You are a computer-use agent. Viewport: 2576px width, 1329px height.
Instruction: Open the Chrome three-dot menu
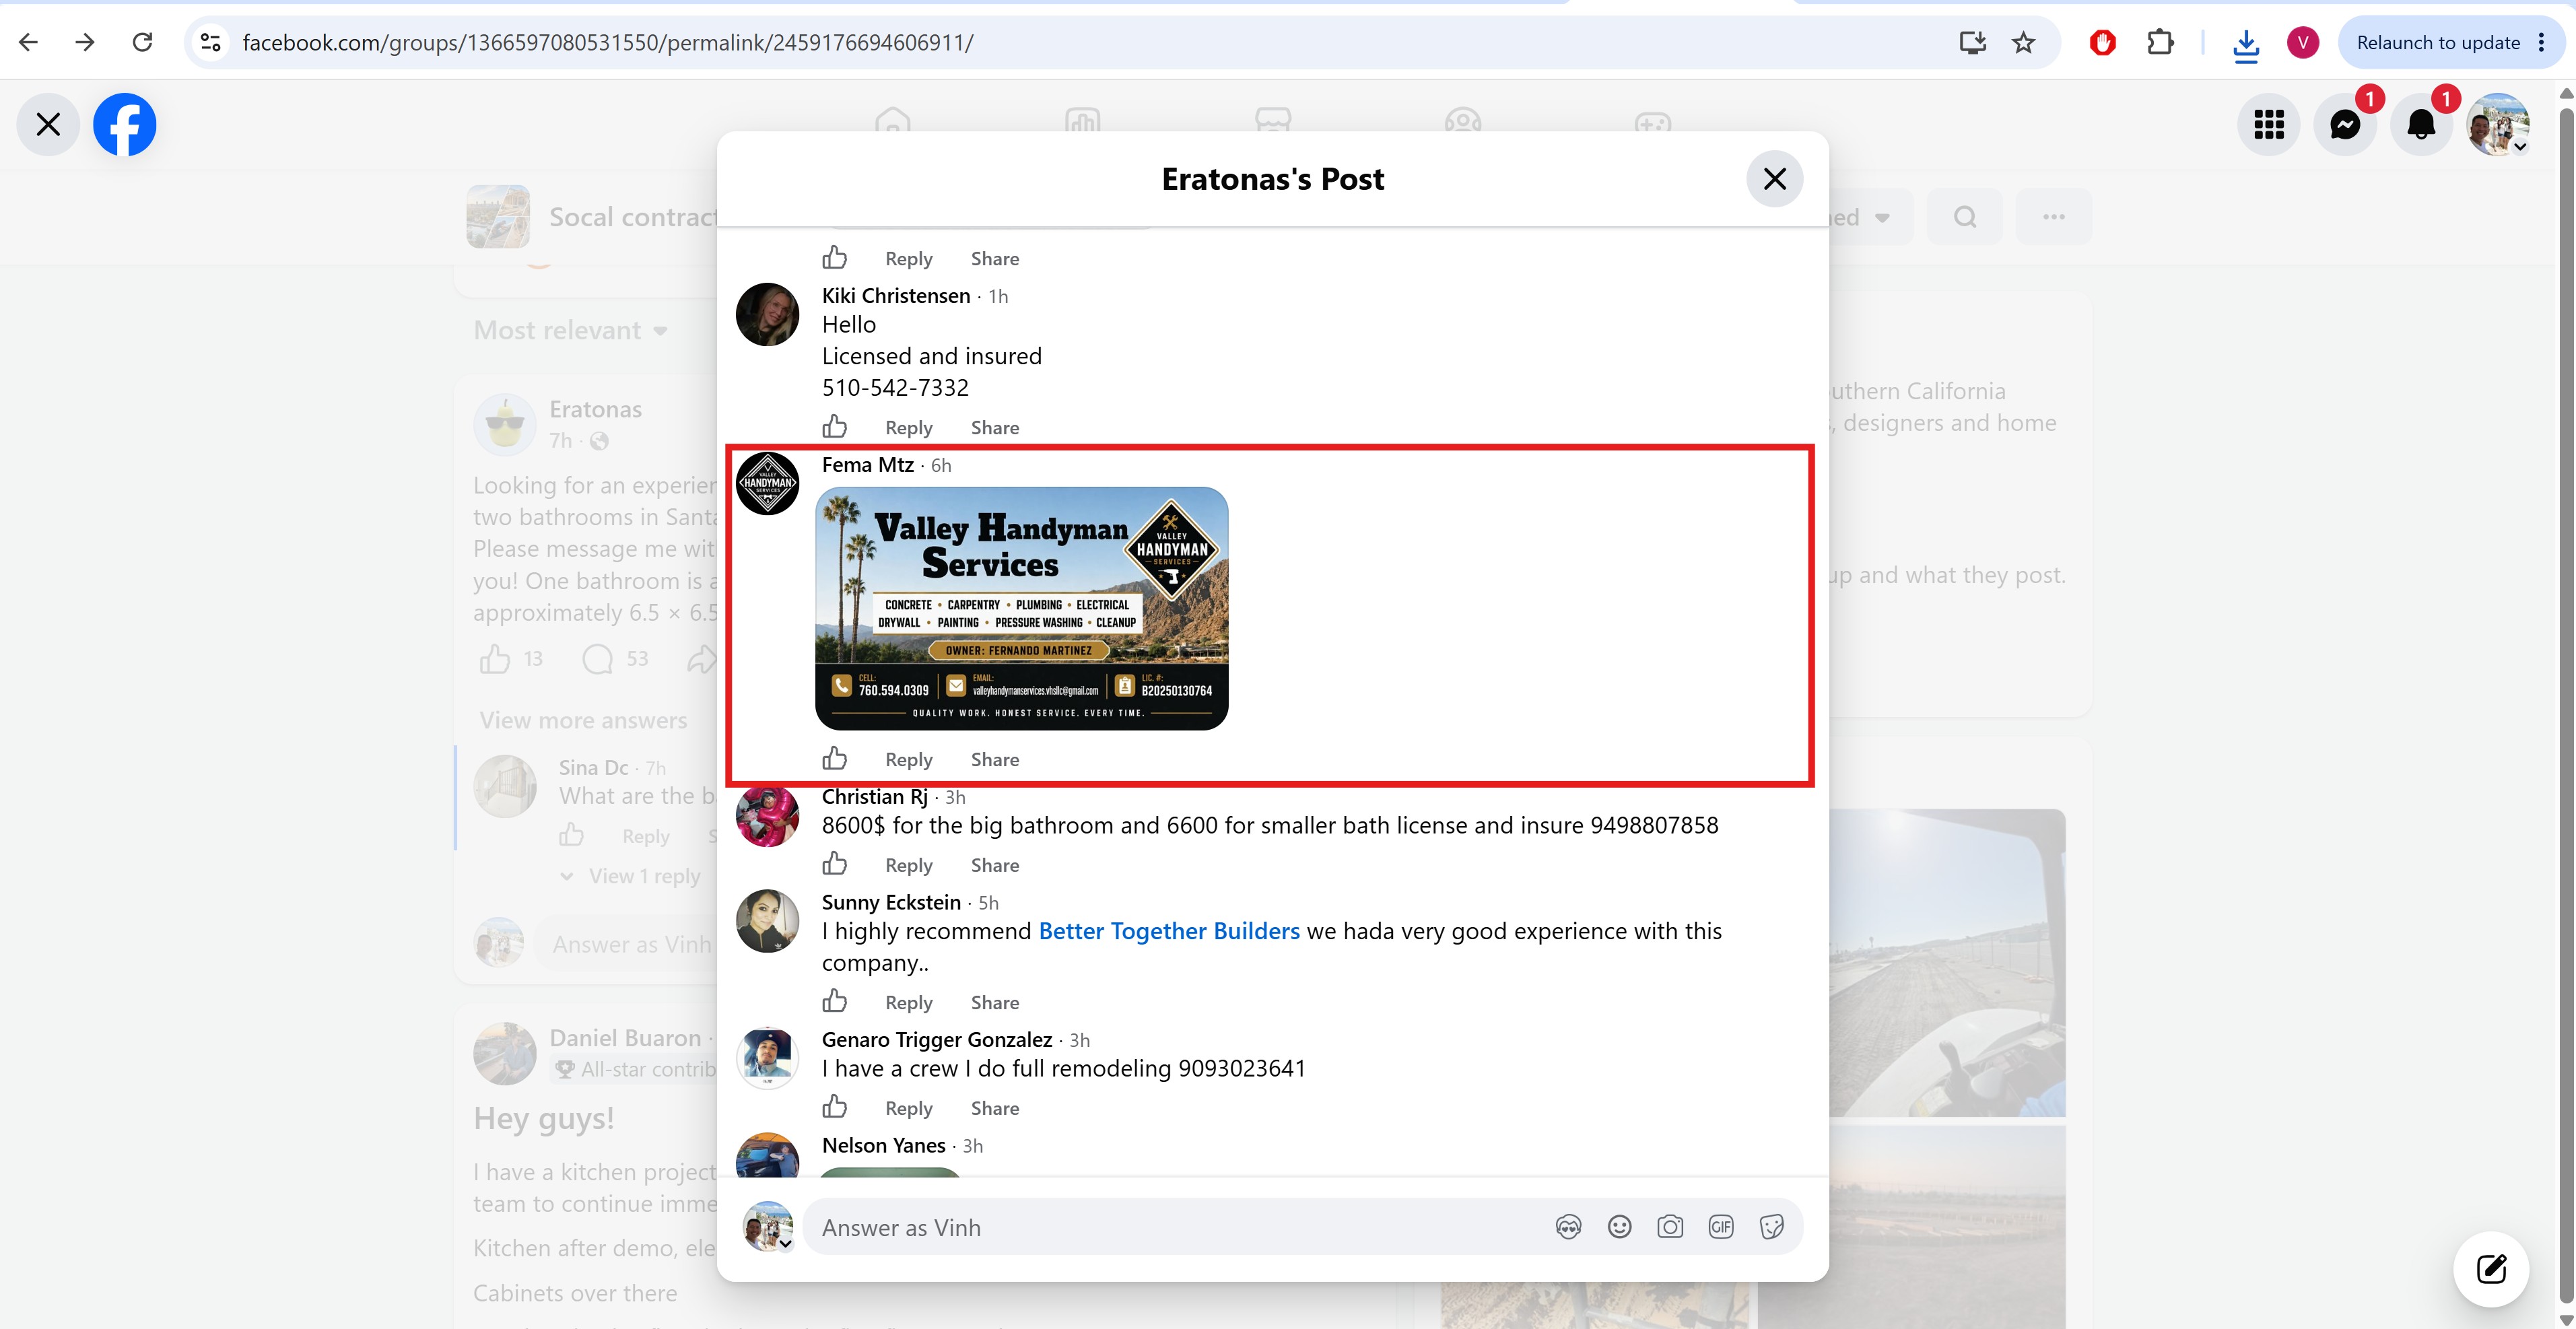click(2541, 42)
